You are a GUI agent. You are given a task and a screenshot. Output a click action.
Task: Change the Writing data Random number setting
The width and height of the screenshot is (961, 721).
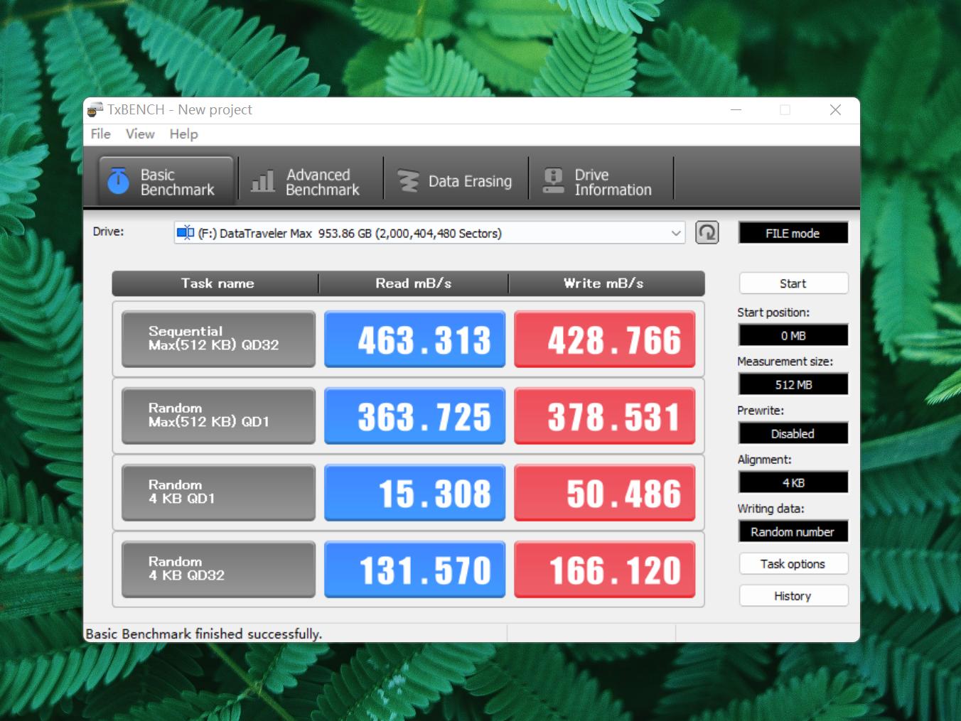[793, 531]
